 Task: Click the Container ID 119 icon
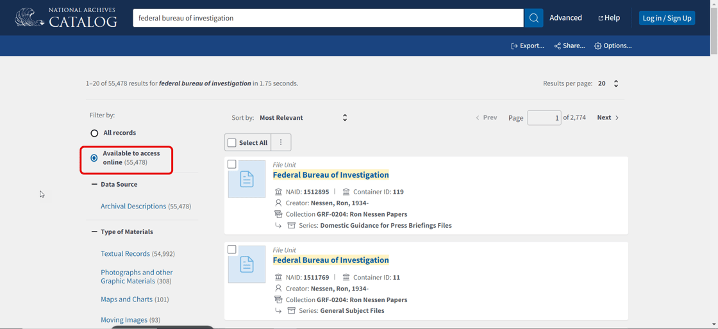click(346, 192)
